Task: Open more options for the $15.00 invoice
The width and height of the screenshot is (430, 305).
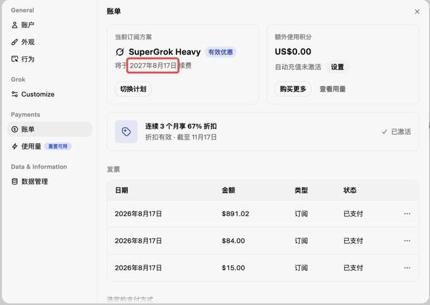Action: (407, 268)
